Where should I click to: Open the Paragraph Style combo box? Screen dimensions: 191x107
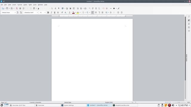[x=9, y=12]
